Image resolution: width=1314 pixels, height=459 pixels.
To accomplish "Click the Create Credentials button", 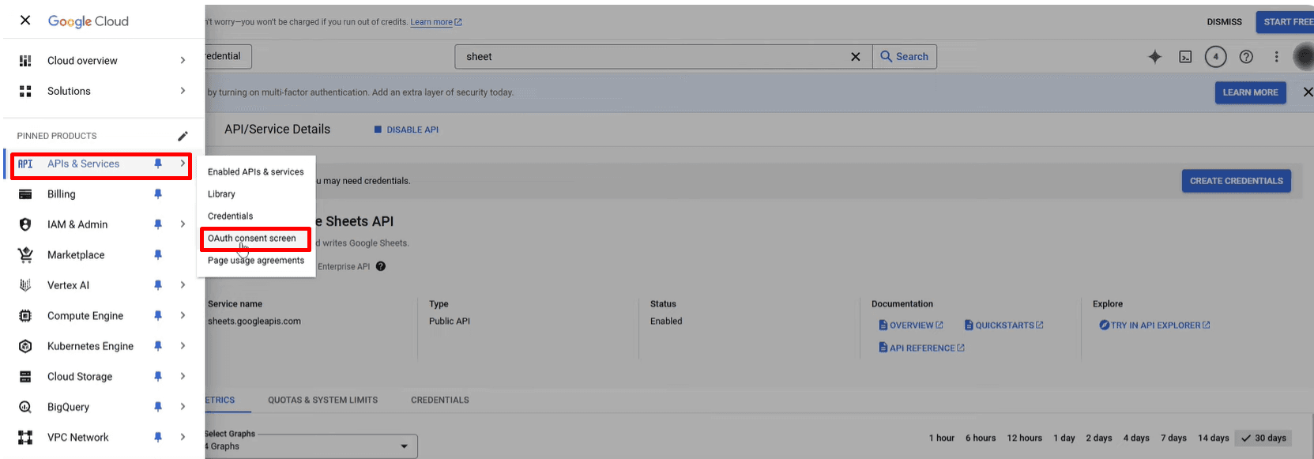I will 1237,181.
